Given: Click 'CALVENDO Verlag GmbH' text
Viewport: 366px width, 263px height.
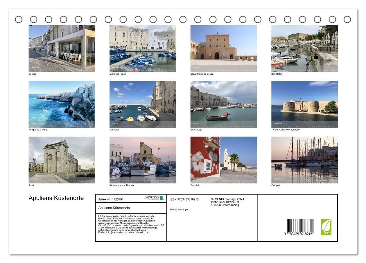Looking at the screenshot, I should [x=227, y=199].
